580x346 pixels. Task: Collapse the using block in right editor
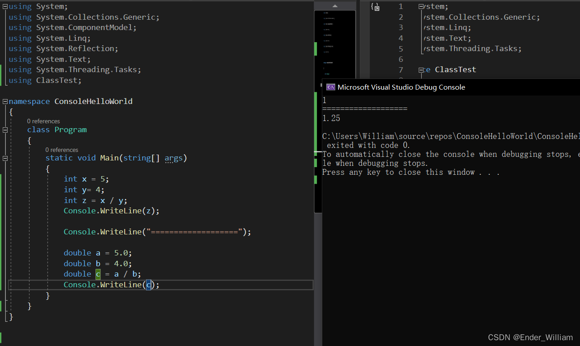(x=421, y=7)
